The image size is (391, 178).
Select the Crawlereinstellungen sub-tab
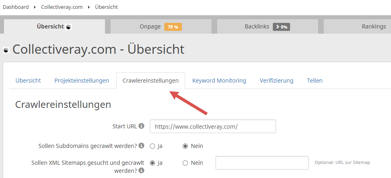coord(151,81)
